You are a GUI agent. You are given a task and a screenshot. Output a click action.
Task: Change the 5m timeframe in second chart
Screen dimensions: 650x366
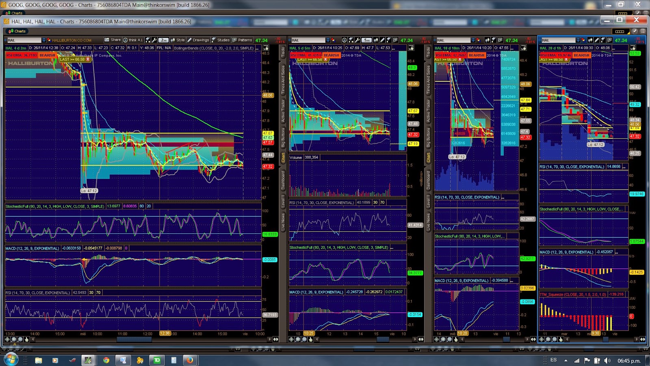point(366,40)
